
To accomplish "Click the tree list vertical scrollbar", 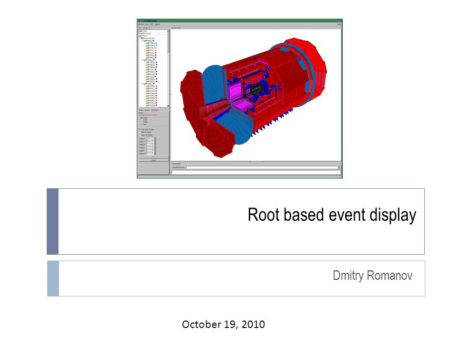I will click(x=168, y=68).
